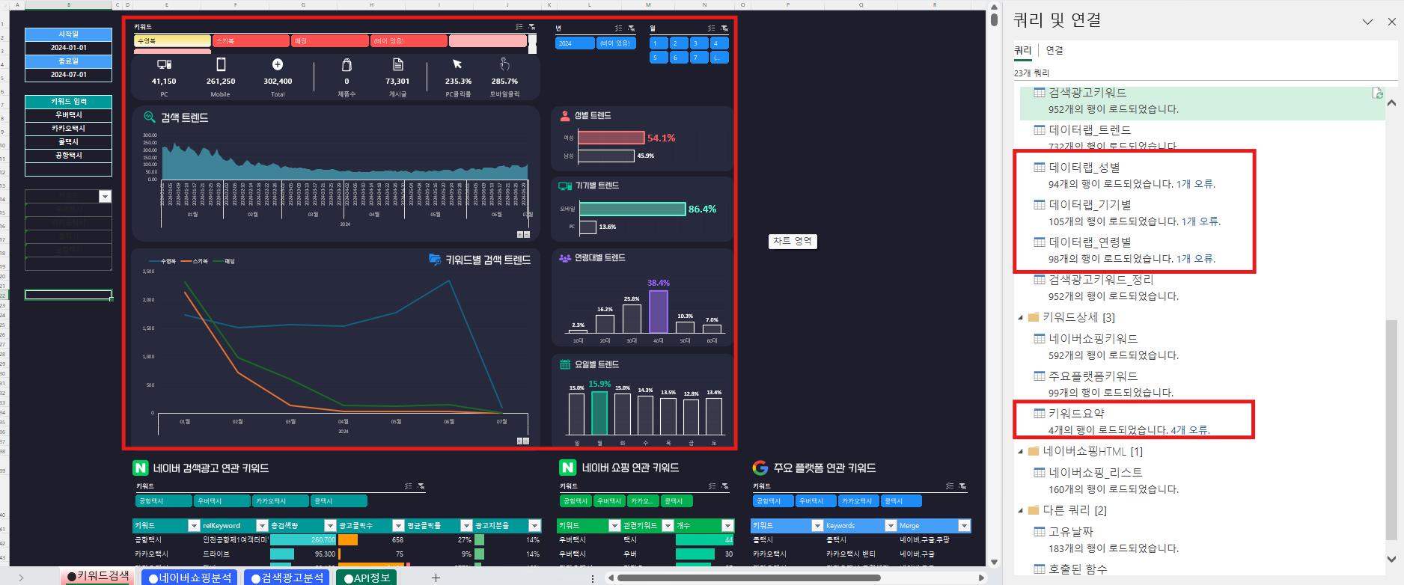Toggle the 수영복 keyword slicer button
The height and width of the screenshot is (585, 1404).
[172, 41]
